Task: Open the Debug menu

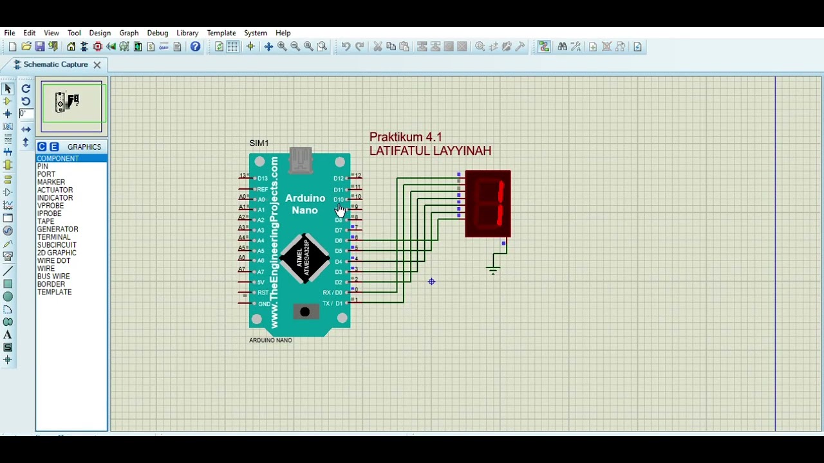Action: click(157, 33)
